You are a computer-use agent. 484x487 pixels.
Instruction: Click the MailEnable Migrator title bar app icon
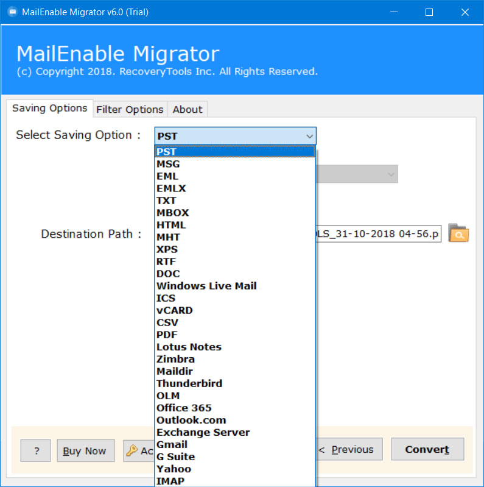point(12,12)
